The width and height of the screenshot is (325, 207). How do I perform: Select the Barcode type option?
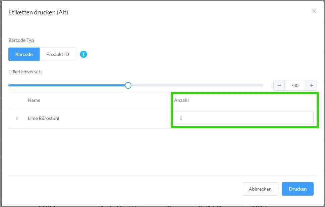tap(24, 54)
